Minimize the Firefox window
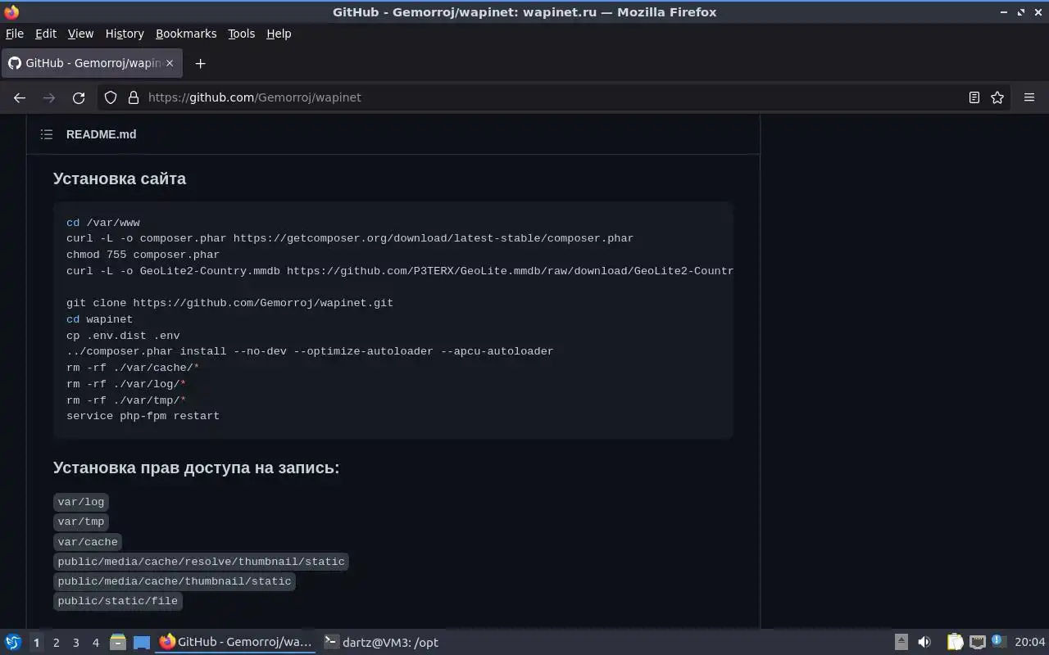Image resolution: width=1049 pixels, height=655 pixels. 1005,12
